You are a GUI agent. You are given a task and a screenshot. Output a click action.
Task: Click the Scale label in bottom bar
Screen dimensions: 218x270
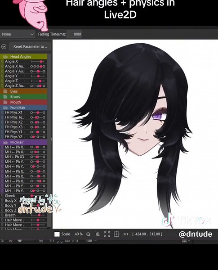tap(66, 234)
